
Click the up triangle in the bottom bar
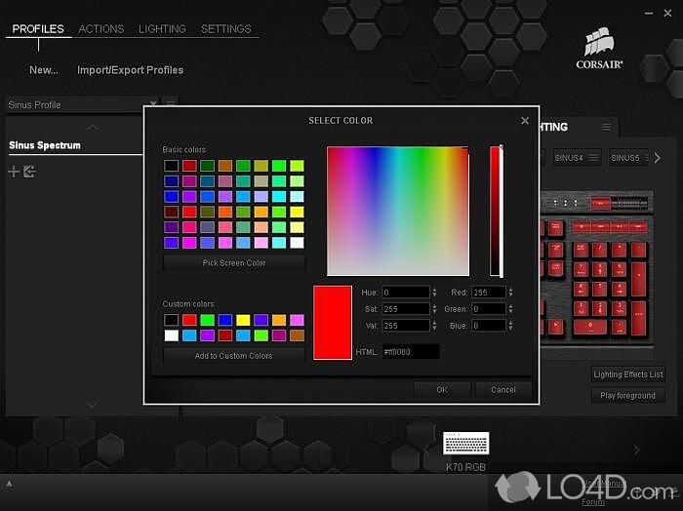[x=9, y=483]
